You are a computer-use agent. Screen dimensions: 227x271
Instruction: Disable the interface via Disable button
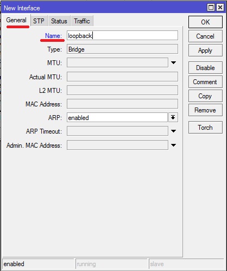(205, 68)
